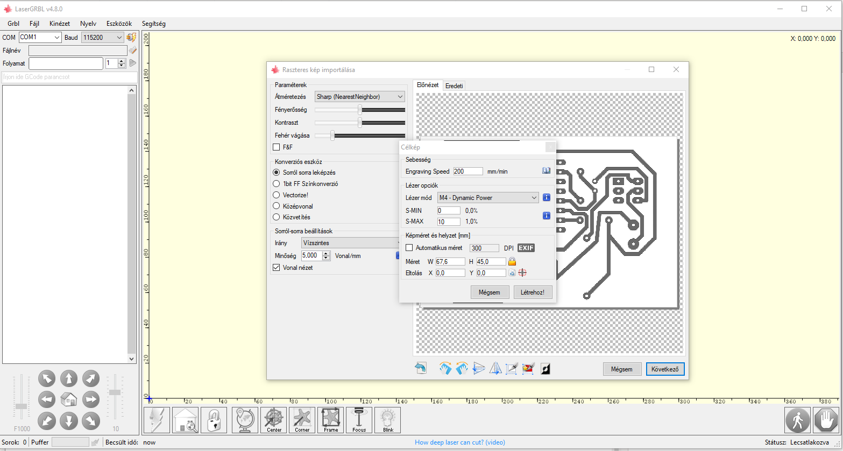The height and width of the screenshot is (451, 843).
Task: Open the Eszközök menu
Action: click(x=119, y=24)
